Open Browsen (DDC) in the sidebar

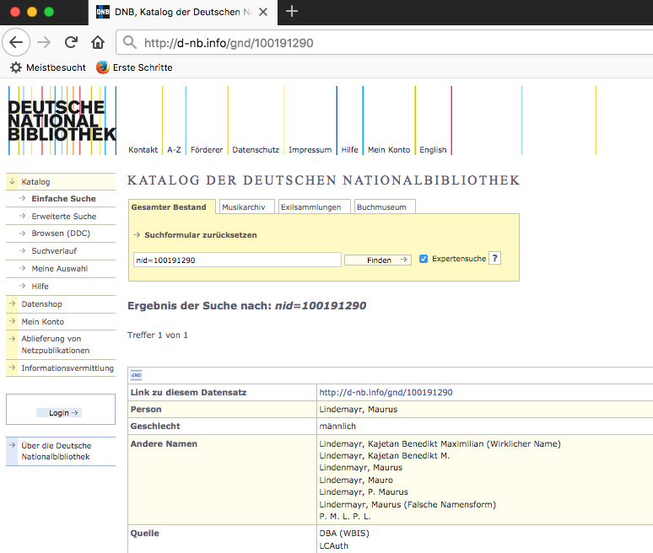pyautogui.click(x=61, y=234)
